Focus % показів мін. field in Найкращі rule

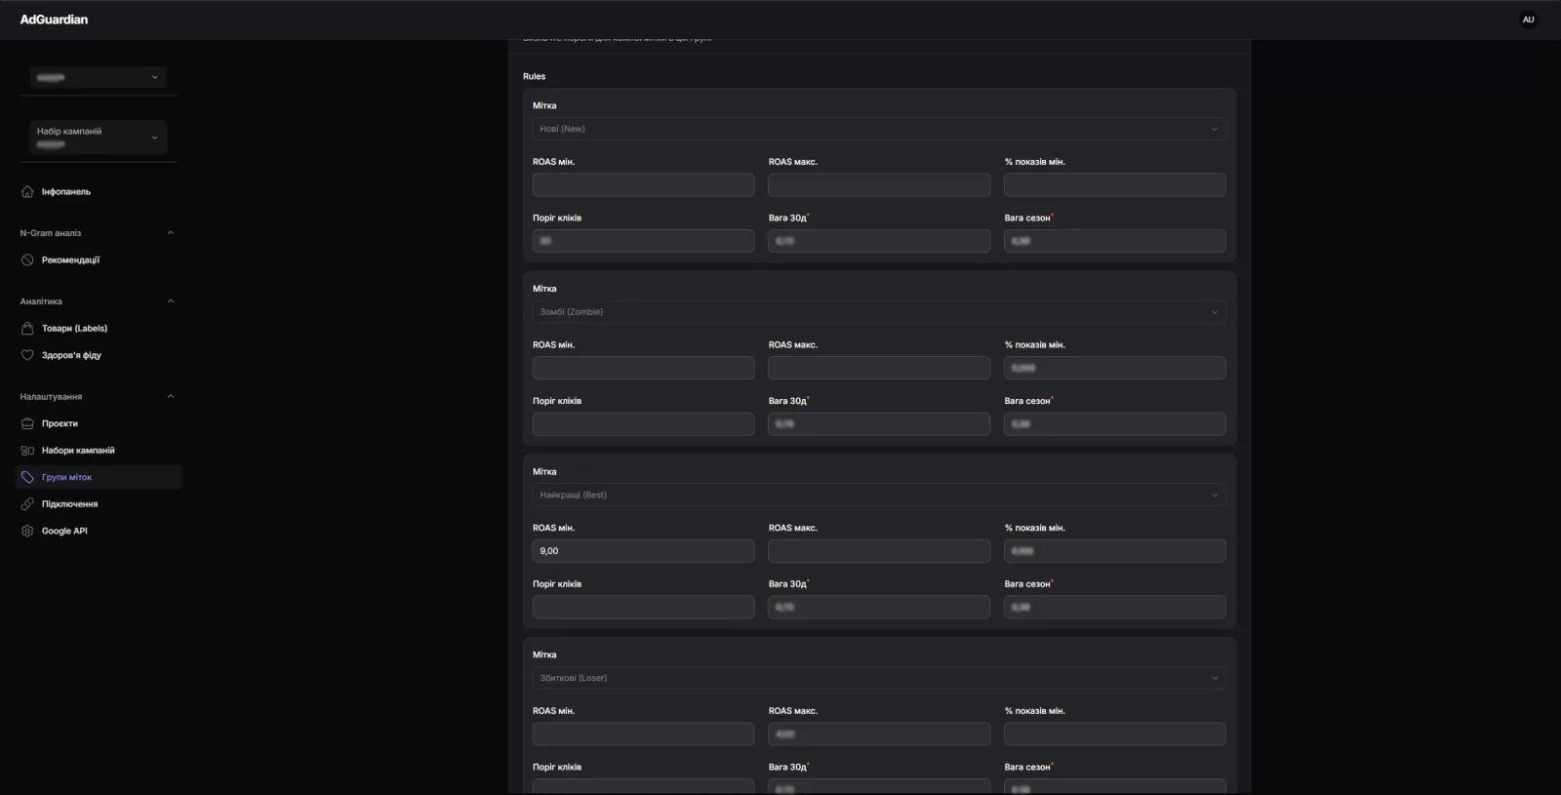tap(1115, 551)
